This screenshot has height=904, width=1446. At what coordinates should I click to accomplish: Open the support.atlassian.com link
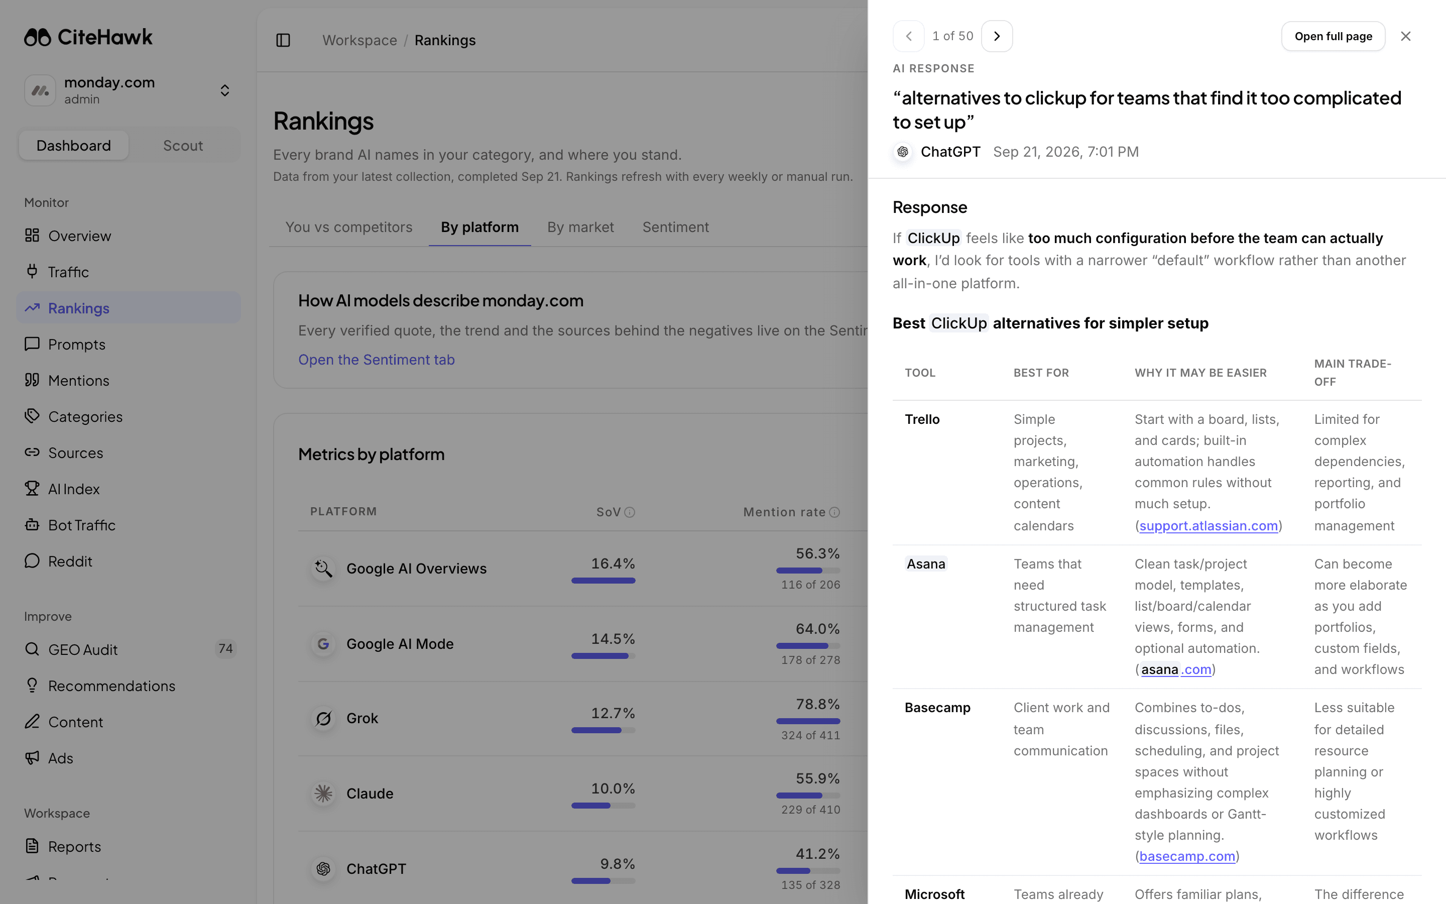click(1208, 525)
